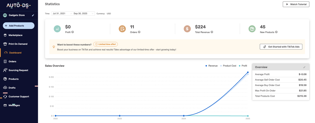Click the New Products cube icon
This screenshot has width=315, height=123.
[x=252, y=29]
